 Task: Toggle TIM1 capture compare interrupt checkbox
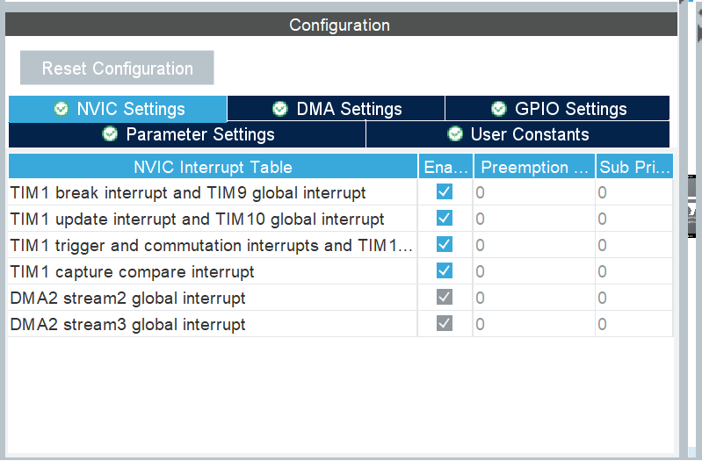pos(445,271)
